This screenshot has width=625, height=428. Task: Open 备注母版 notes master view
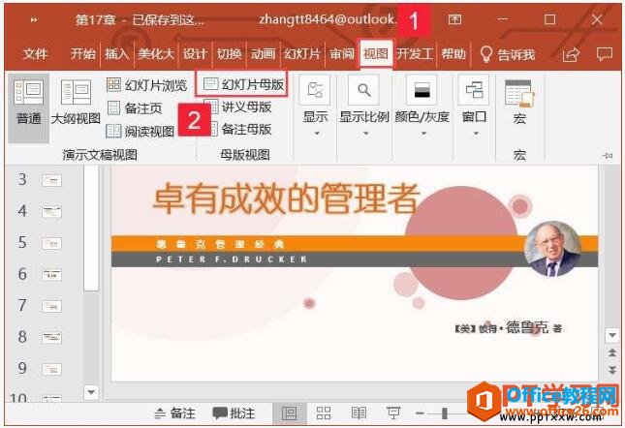(x=240, y=129)
